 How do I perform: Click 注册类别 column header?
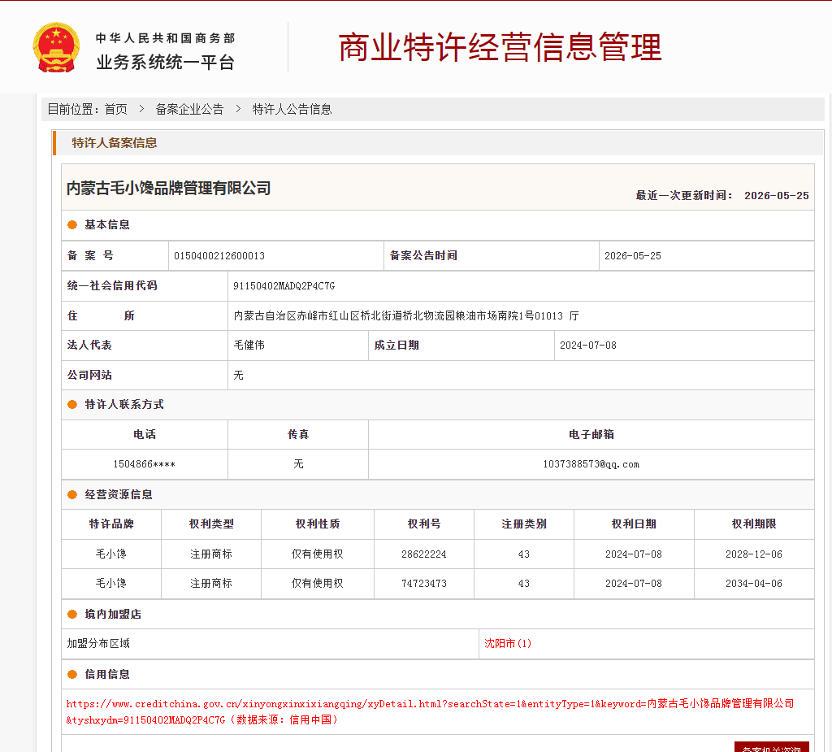524,524
